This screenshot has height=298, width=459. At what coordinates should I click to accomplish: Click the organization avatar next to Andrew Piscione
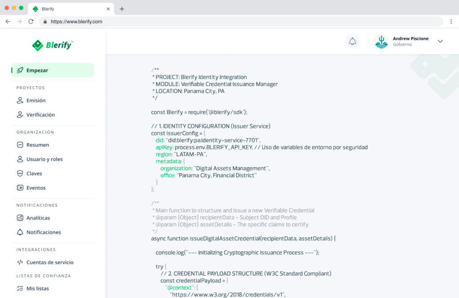tap(381, 42)
